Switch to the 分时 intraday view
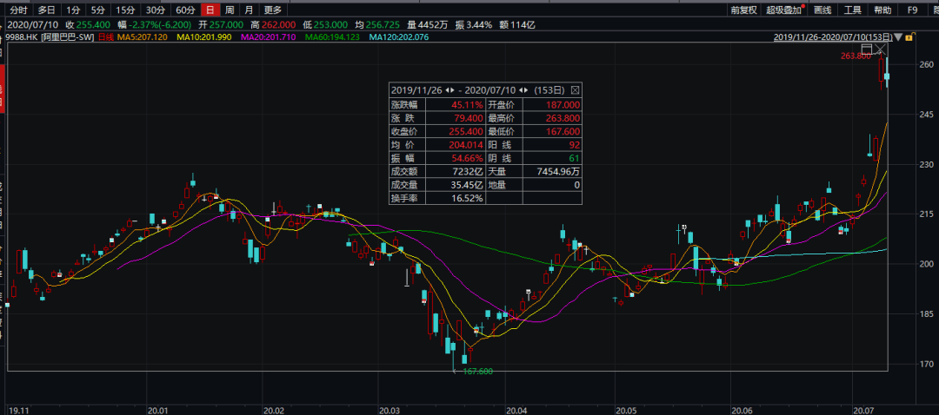The width and height of the screenshot is (939, 415). [18, 10]
